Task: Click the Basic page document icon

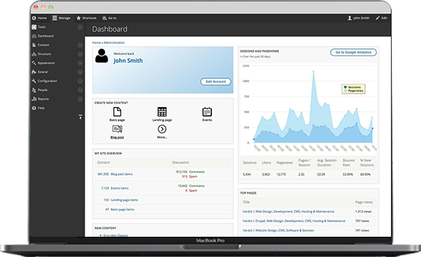Action: pyautogui.click(x=117, y=112)
